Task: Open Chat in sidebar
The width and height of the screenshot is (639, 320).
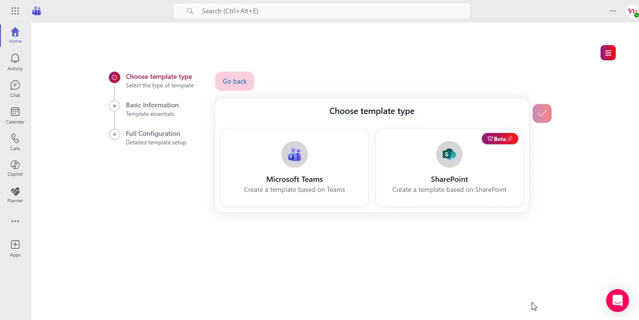Action: pyautogui.click(x=15, y=89)
